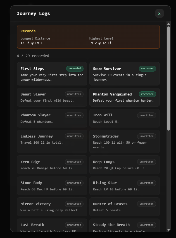Click the scrollbar down arrow
This screenshot has height=238, width=176.
click(168, 230)
